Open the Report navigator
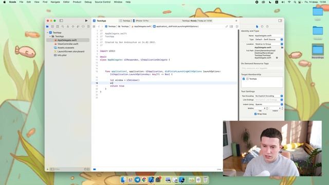Viewport: 329px width, 185px height. tap(88, 26)
